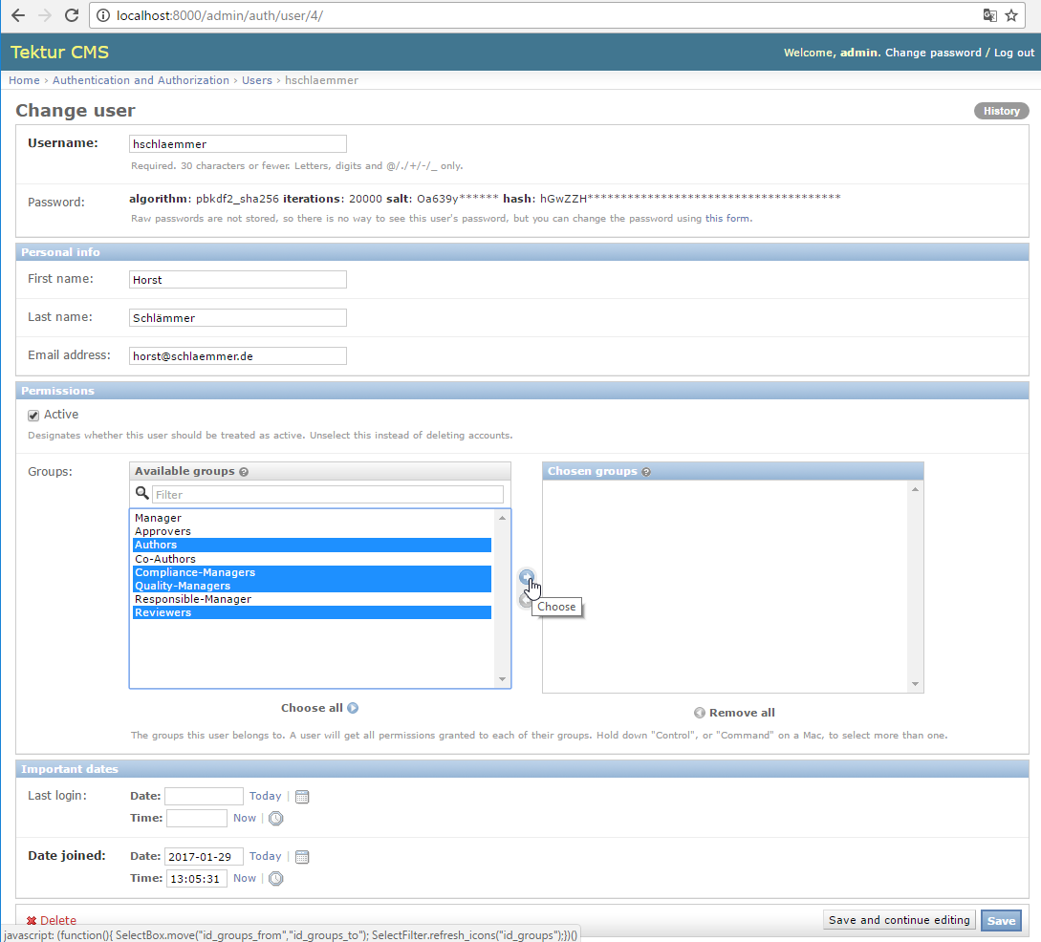The width and height of the screenshot is (1041, 942).
Task: Select Manager in Available groups list
Action: click(158, 518)
